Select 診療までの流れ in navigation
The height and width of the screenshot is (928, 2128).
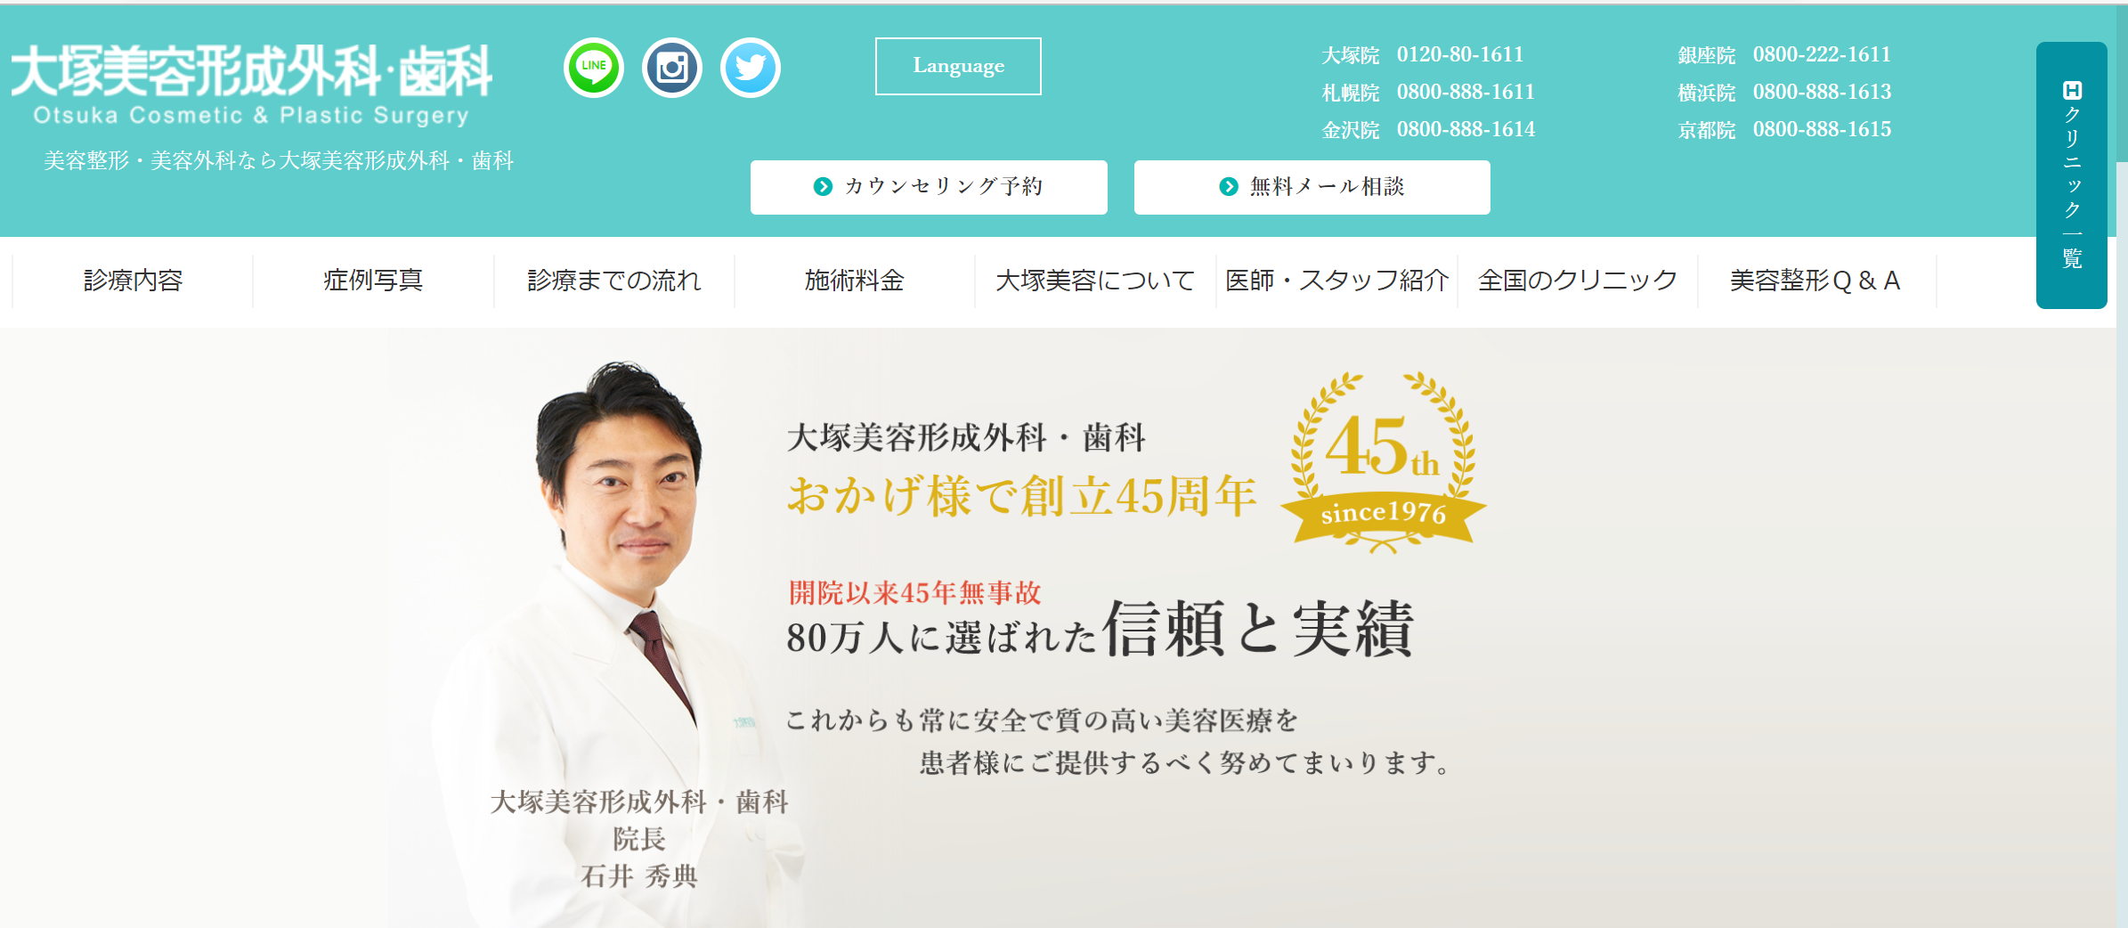[614, 281]
